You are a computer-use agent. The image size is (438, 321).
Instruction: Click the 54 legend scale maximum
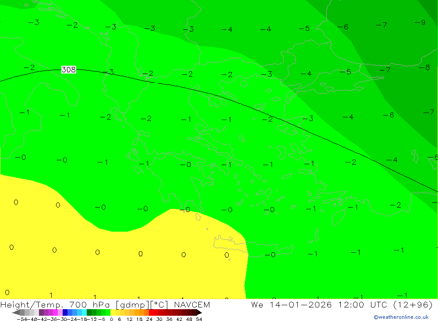(199, 319)
